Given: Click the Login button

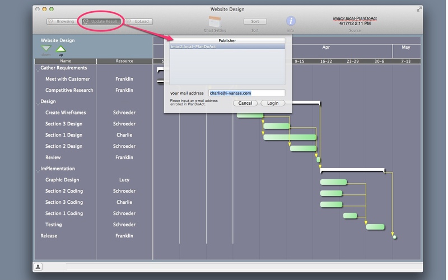Looking at the screenshot, I should pos(273,103).
